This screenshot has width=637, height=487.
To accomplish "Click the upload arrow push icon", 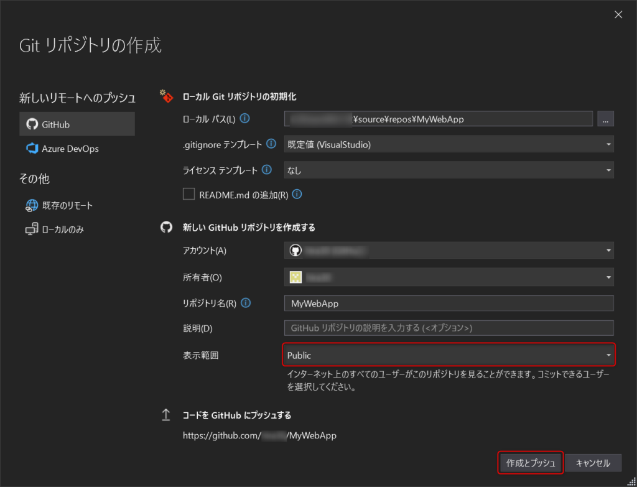I will click(165, 415).
